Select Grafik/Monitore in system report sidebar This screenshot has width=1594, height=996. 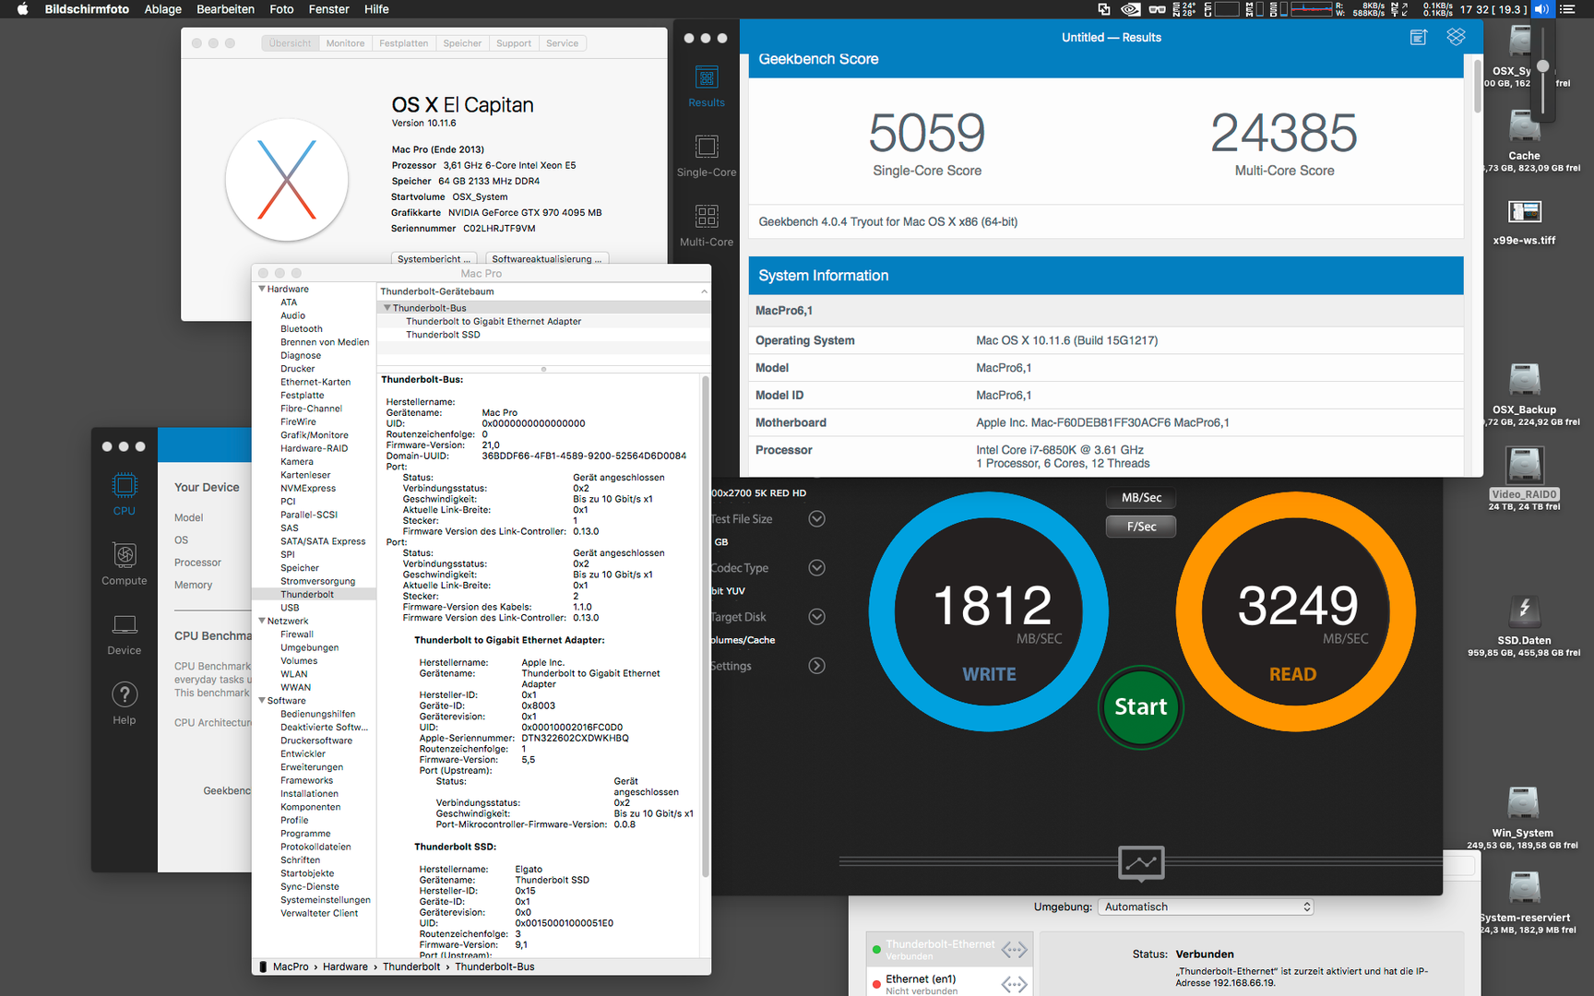pyautogui.click(x=315, y=435)
